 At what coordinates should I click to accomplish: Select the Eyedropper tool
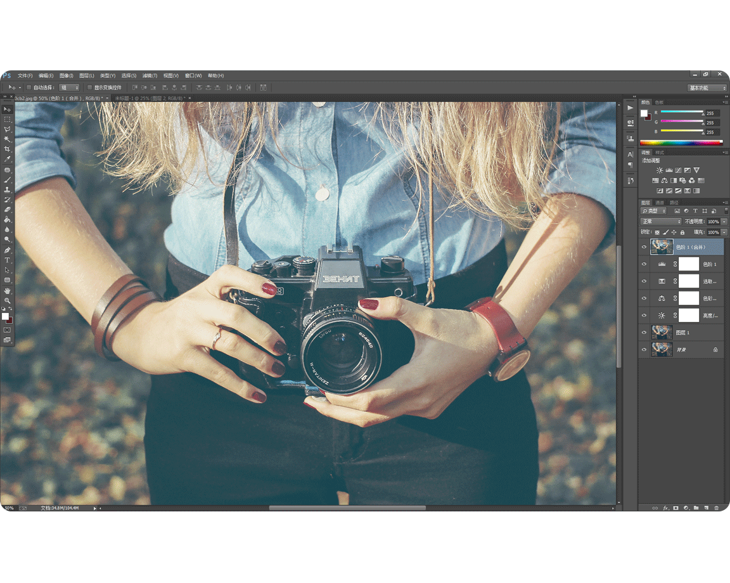click(x=7, y=159)
